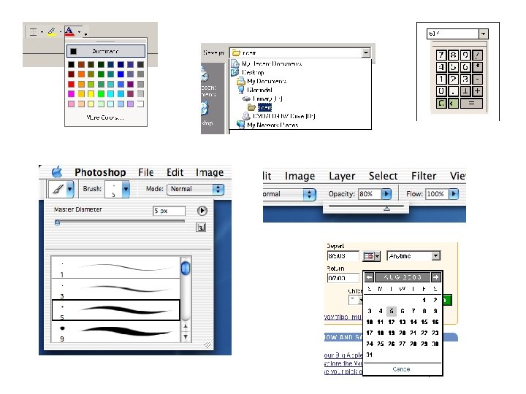This screenshot has height=394, width=526.
Task: Open the Photoshop application menu
Action: 100,172
